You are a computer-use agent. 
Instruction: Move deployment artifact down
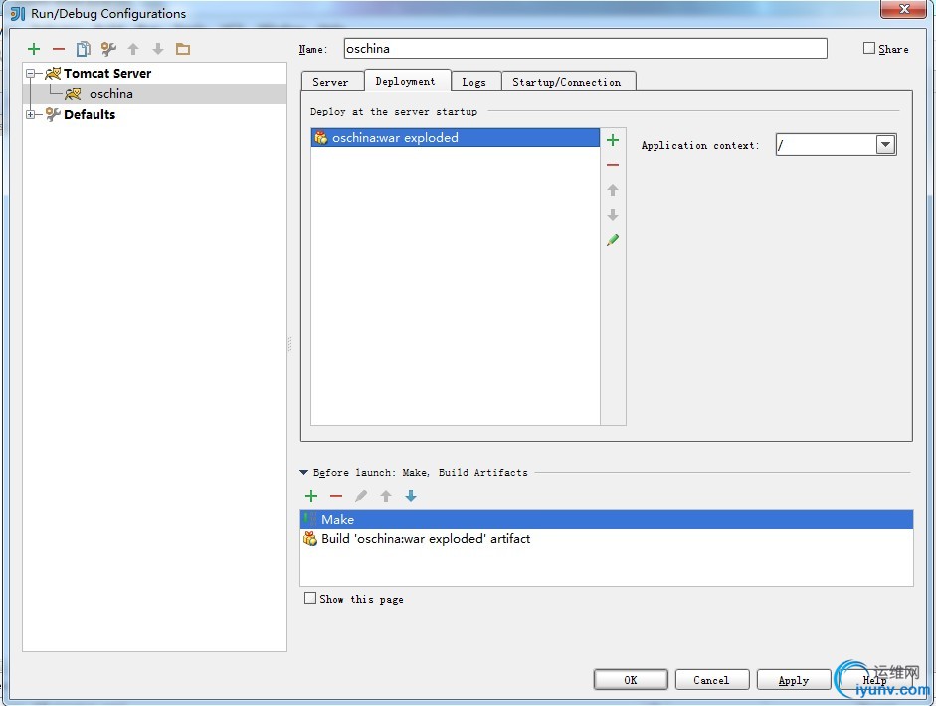(x=613, y=215)
